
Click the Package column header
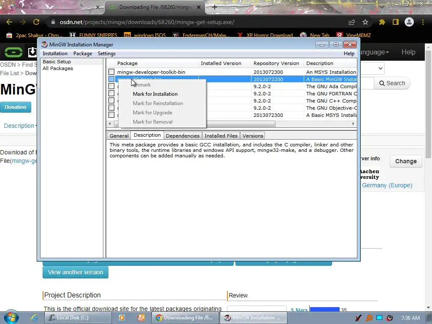(x=157, y=63)
